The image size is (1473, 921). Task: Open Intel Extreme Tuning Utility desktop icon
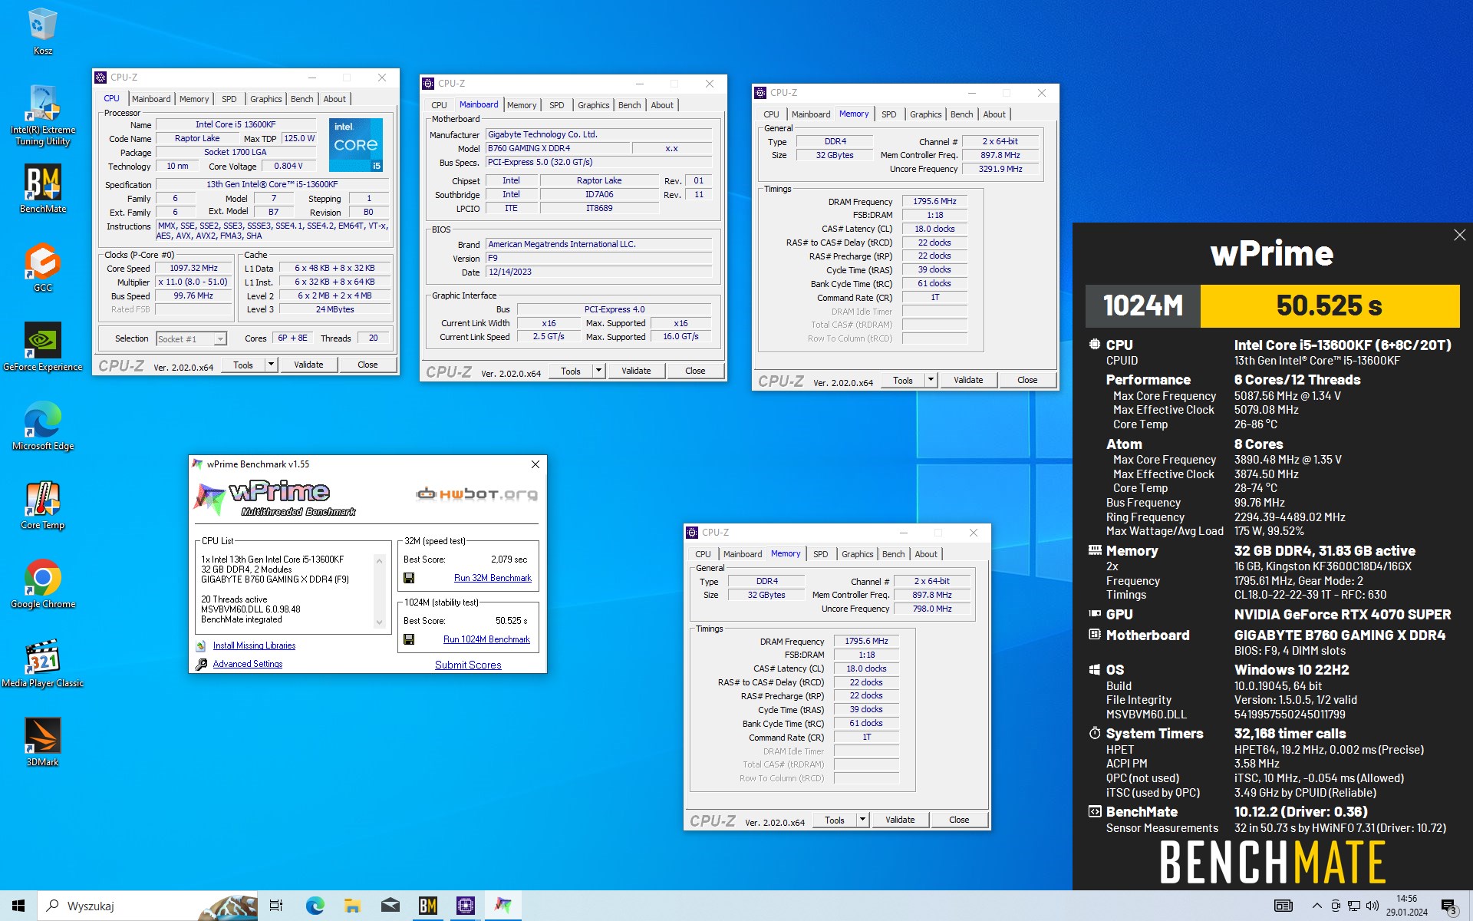pyautogui.click(x=43, y=115)
